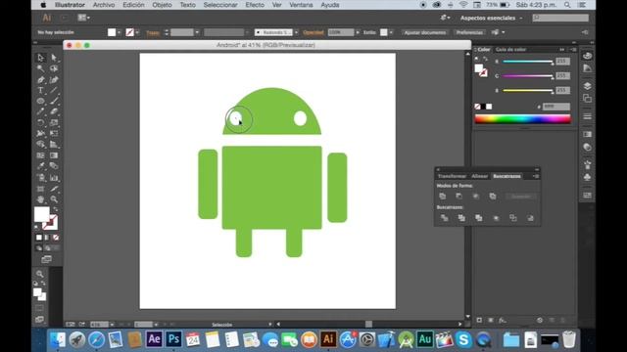Click Divide in Buscatrazos pathfinders row

coord(444,218)
